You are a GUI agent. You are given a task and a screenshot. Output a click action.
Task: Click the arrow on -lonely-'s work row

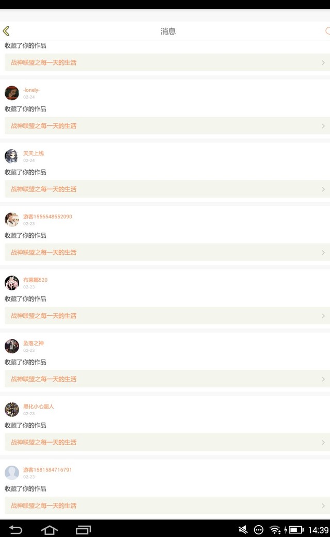pos(323,126)
